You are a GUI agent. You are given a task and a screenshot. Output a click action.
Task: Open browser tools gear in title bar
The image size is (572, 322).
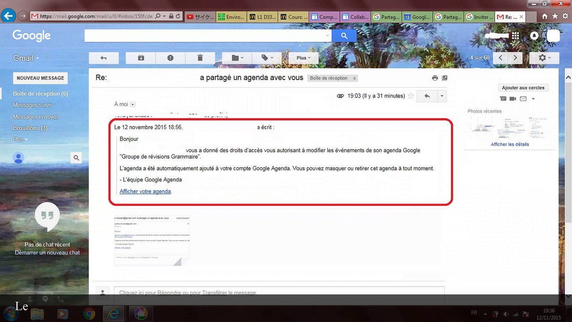pos(566,17)
